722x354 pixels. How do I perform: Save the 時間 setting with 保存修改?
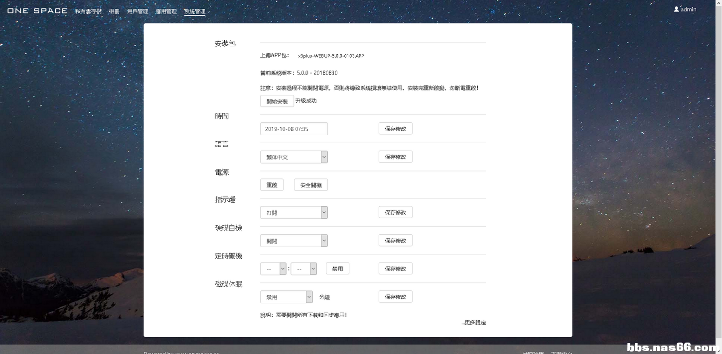pos(395,129)
